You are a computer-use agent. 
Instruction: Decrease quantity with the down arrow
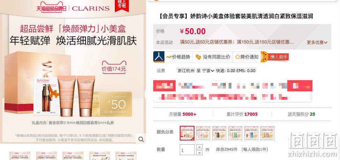tap(199, 152)
